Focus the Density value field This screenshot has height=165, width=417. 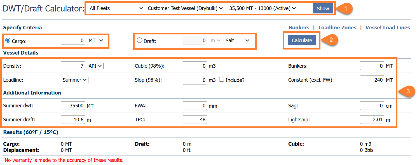pos(73,66)
